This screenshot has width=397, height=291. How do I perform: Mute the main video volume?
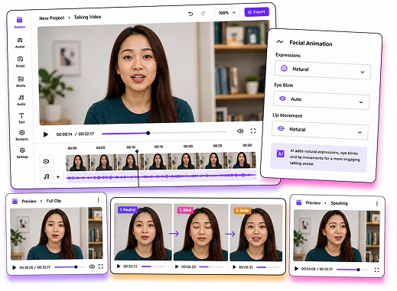pos(240,131)
